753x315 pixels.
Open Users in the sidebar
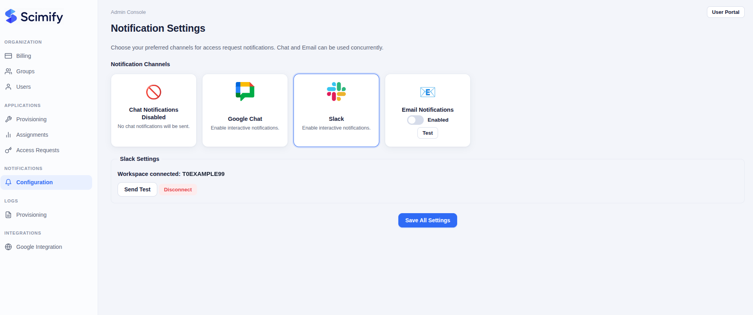point(46,87)
